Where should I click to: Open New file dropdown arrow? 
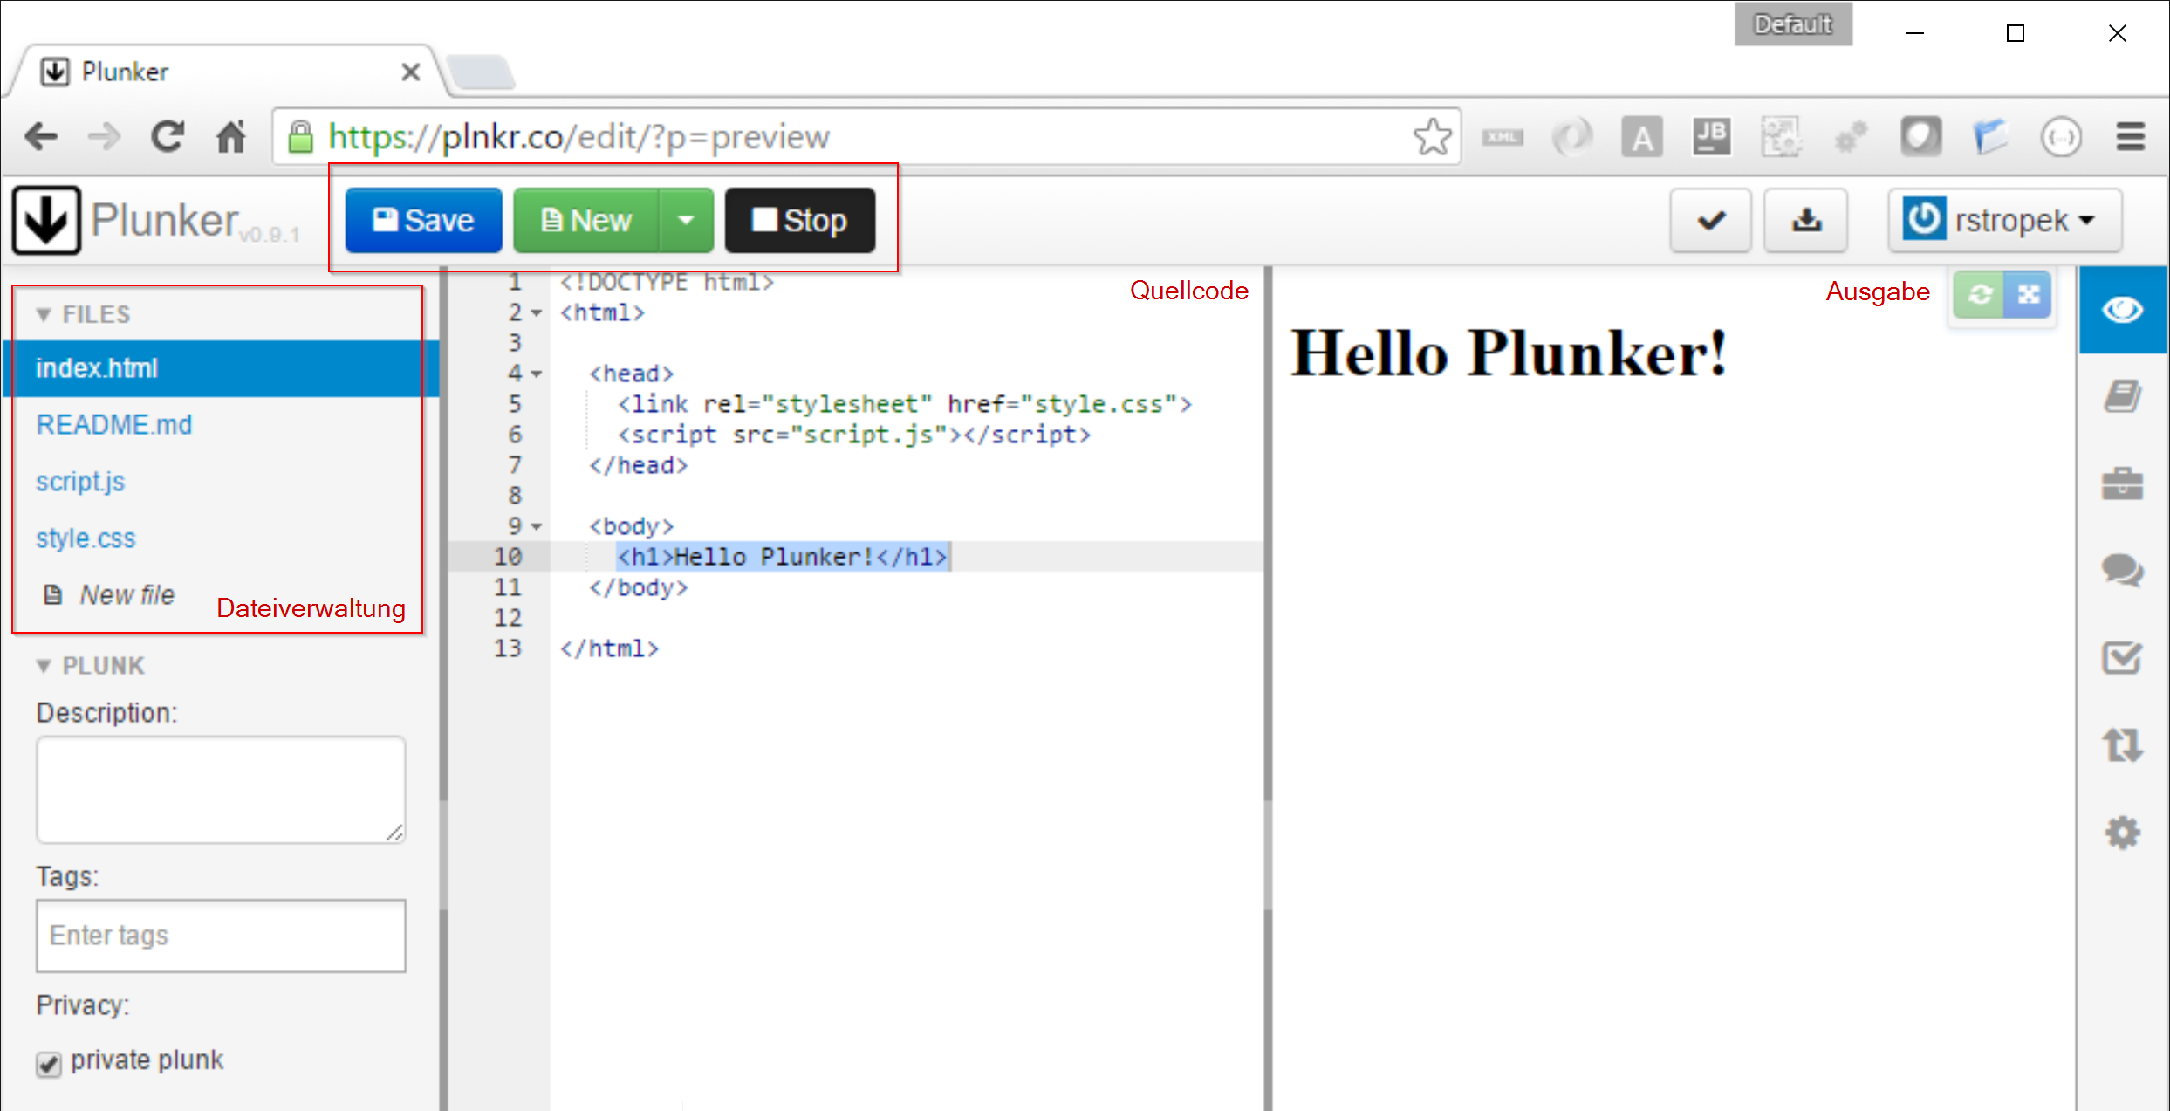coord(686,220)
